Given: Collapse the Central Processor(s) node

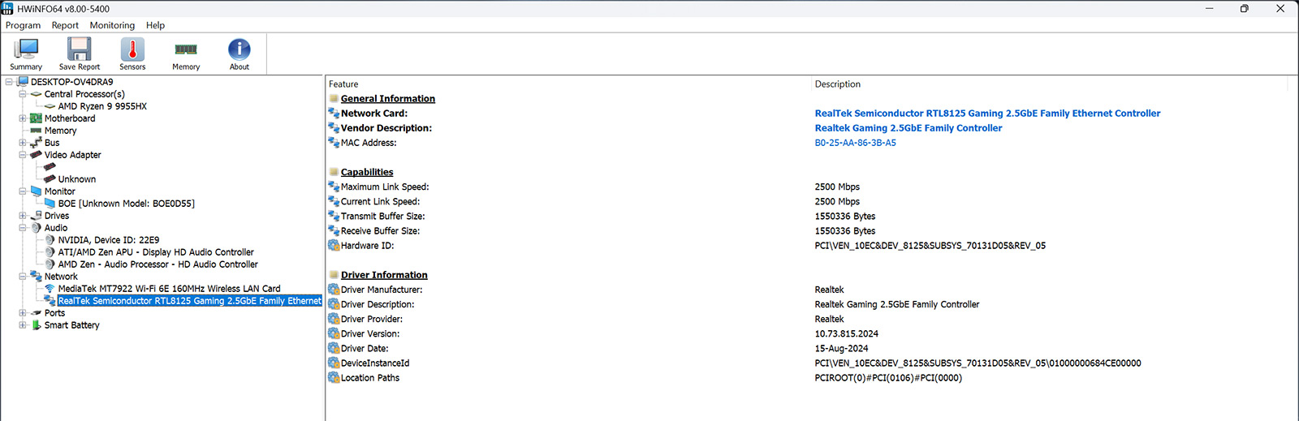Looking at the screenshot, I should tap(23, 94).
